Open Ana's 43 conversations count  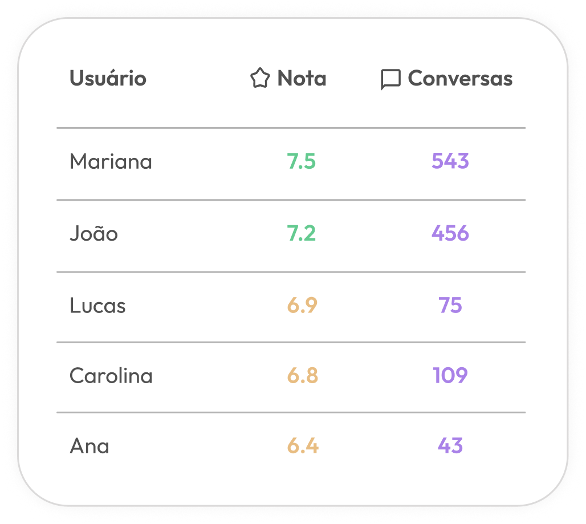tap(450, 446)
